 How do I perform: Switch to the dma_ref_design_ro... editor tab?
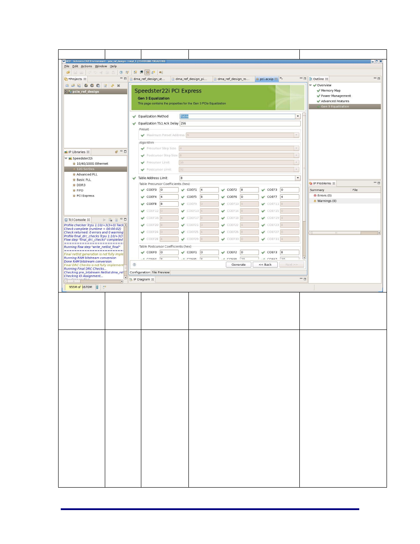233,79
